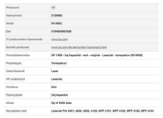Viewport: 163px width, 118px height.
Task: Click the Produktbeskrivelse row label
Action: 18,55
